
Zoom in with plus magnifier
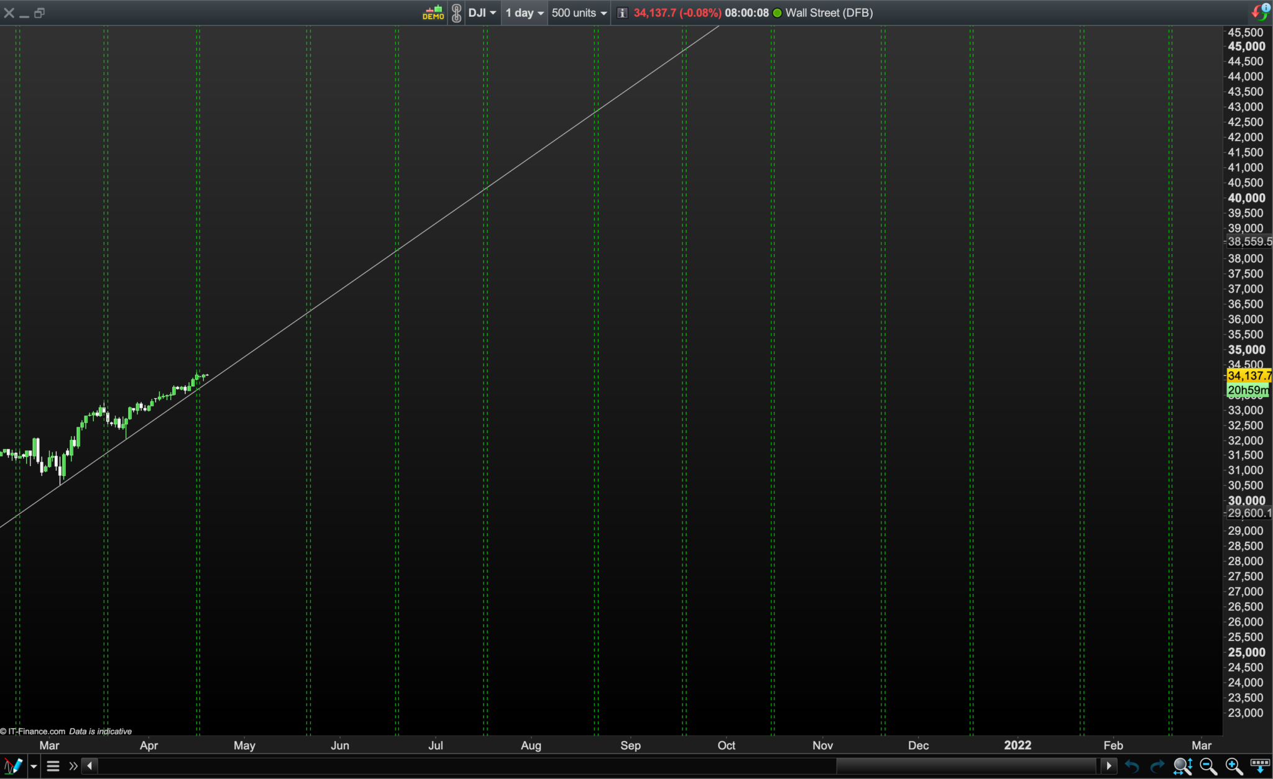click(1233, 766)
